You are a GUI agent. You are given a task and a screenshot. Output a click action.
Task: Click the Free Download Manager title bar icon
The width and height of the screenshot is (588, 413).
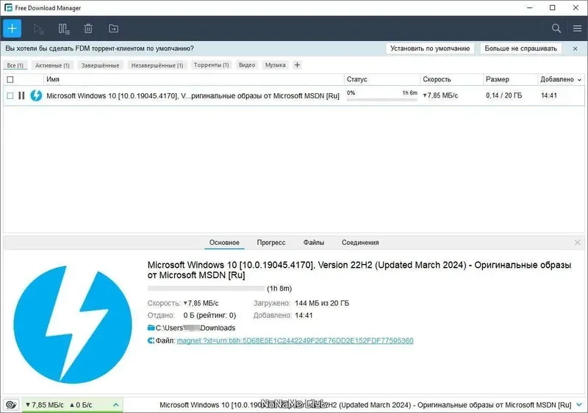click(x=8, y=8)
